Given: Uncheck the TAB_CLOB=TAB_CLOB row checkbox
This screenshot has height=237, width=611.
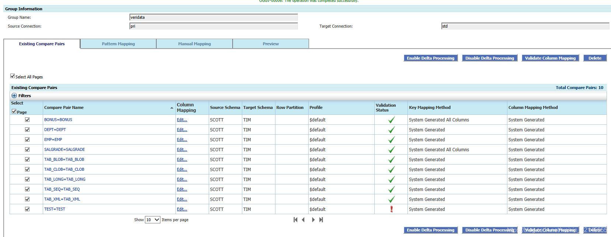Looking at the screenshot, I should 27,169.
